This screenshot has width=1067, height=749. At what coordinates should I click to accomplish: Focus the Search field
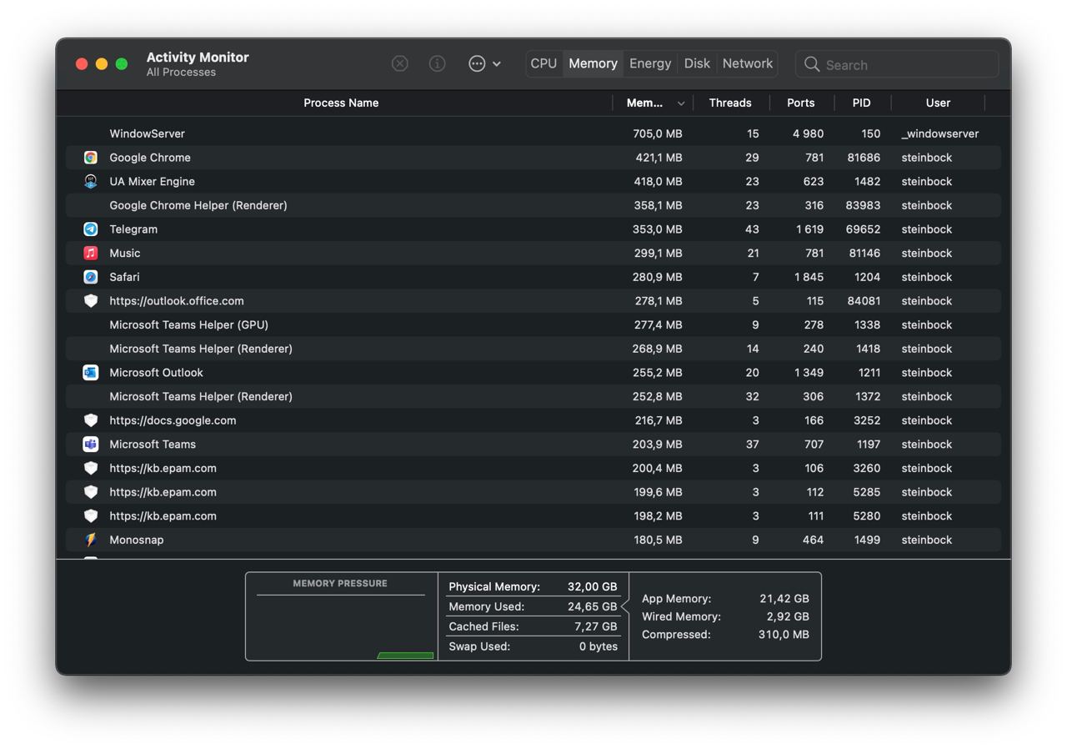click(x=897, y=64)
